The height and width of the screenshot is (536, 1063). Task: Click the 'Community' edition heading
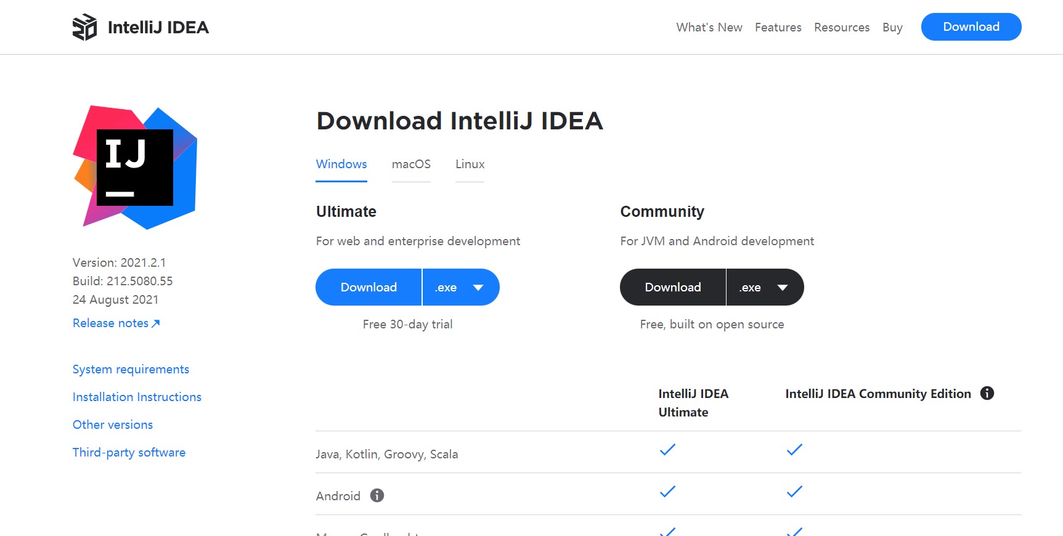(x=662, y=211)
